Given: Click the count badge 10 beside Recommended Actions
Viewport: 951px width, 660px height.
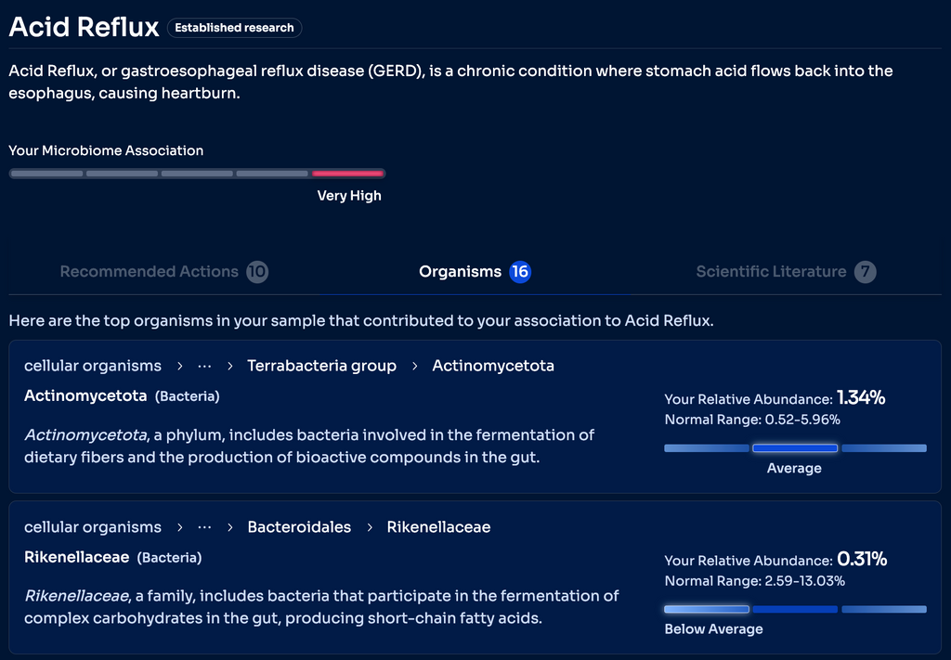Looking at the screenshot, I should pyautogui.click(x=257, y=272).
